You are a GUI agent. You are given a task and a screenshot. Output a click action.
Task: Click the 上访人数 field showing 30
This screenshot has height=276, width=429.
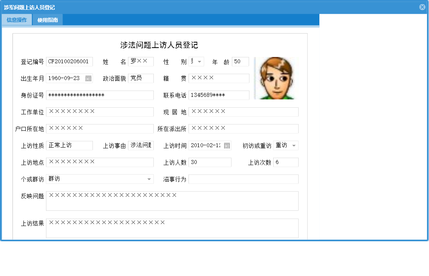pyautogui.click(x=210, y=162)
